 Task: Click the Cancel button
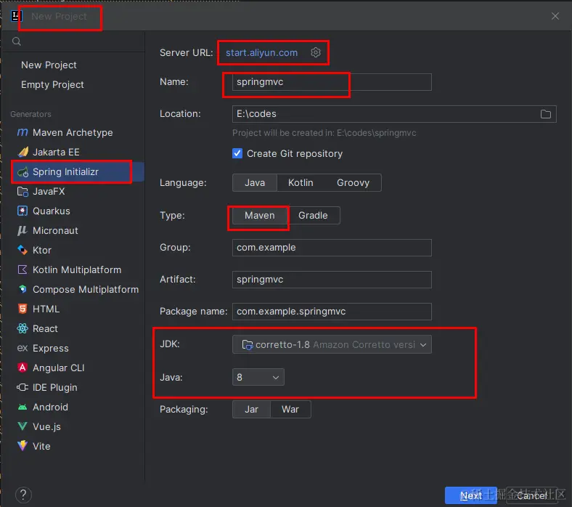[532, 495]
